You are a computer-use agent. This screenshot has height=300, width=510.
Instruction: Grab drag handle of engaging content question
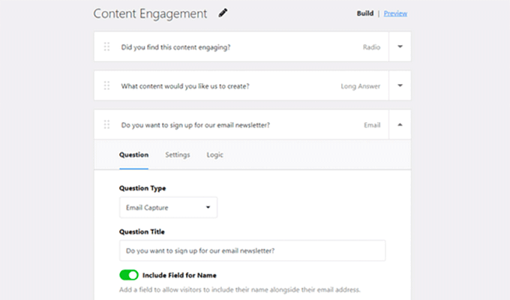(106, 46)
